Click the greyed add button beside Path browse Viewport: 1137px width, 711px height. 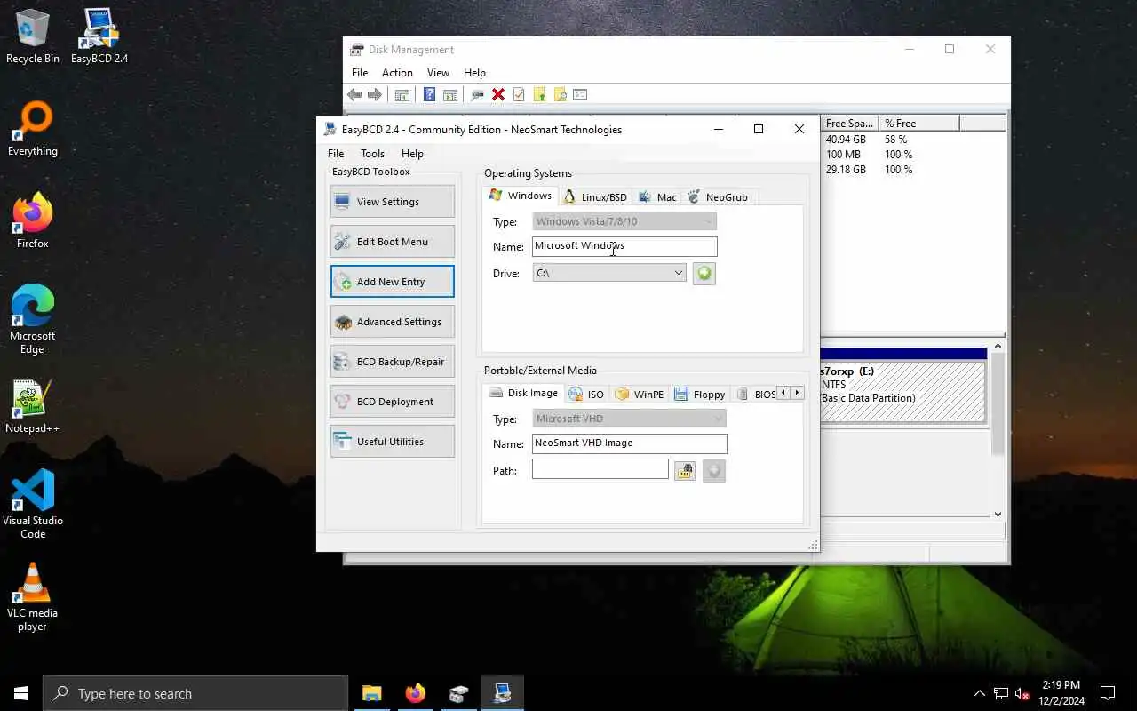pos(714,471)
